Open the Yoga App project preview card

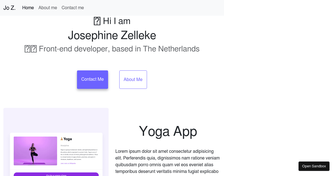[x=56, y=142]
